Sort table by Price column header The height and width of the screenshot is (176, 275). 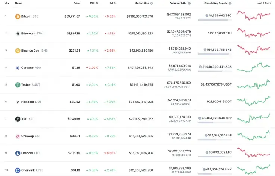(76, 3)
